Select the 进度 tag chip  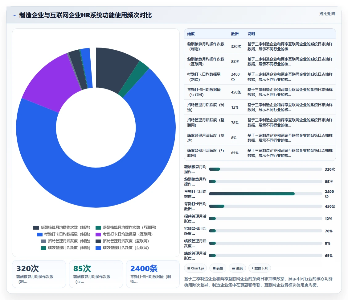point(237,268)
